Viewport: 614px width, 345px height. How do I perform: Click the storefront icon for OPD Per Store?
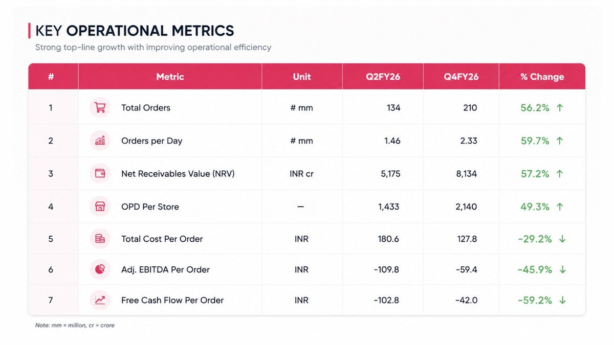(100, 206)
